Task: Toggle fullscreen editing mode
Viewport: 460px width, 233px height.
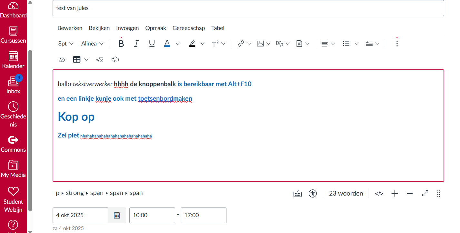Action: (425, 193)
